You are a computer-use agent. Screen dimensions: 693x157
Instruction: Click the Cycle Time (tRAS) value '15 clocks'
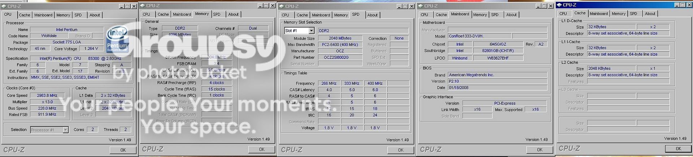point(217,89)
